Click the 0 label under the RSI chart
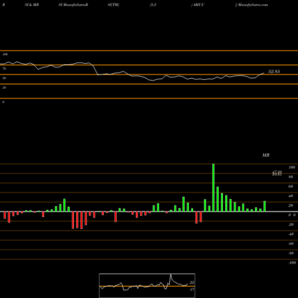The height and width of the screenshot is (298, 298). pos(3,102)
